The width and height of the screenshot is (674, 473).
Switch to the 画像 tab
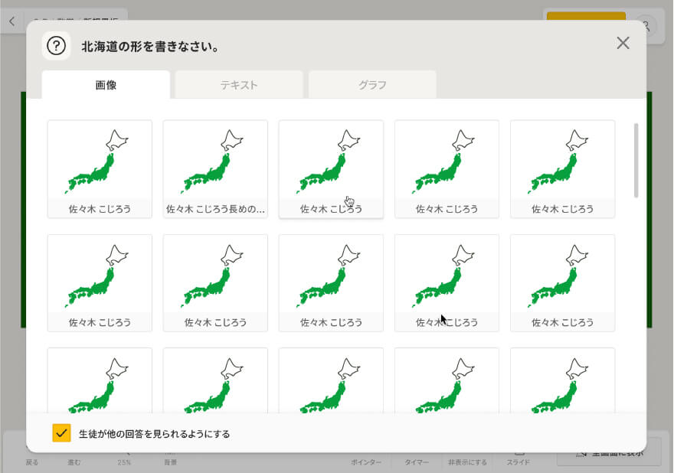tap(106, 85)
